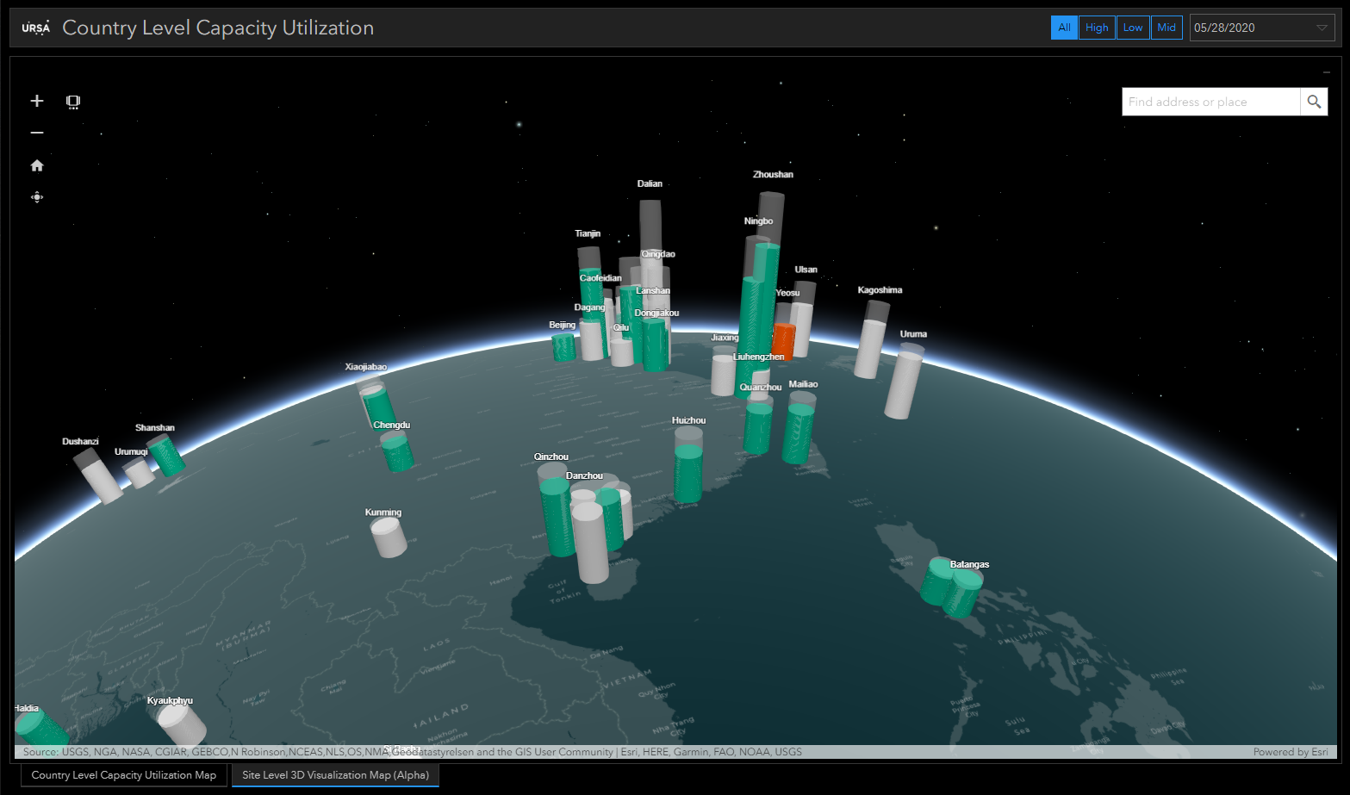Select the All utilization filter
This screenshot has height=795, width=1350.
[x=1065, y=28]
